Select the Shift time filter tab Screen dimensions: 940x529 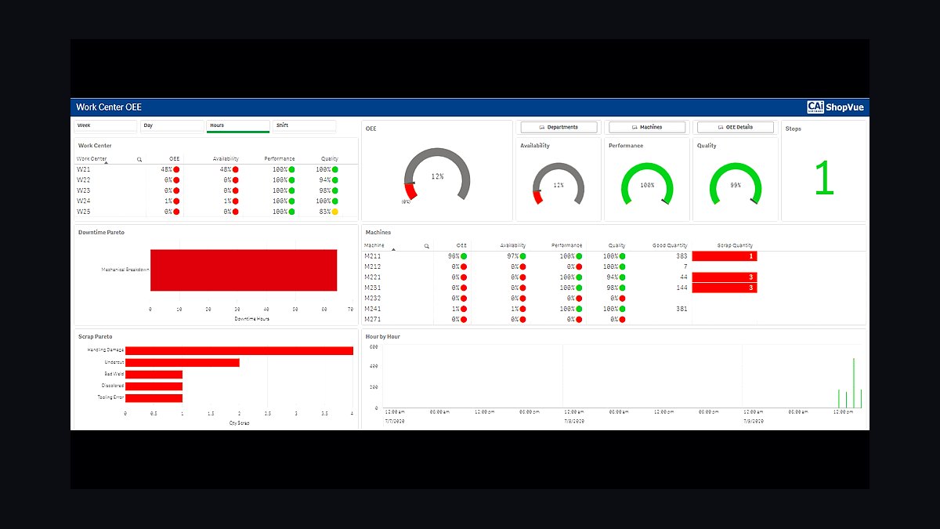tap(304, 125)
